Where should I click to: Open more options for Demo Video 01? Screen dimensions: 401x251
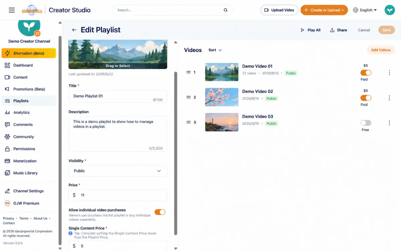(x=389, y=73)
